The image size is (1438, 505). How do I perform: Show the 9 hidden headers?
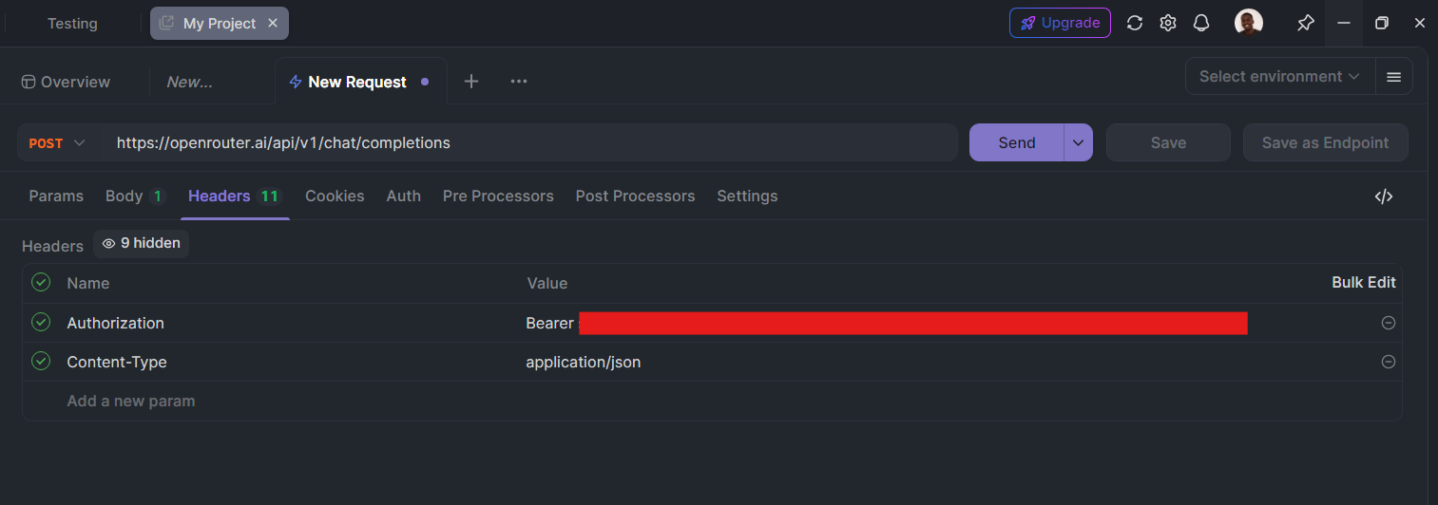coord(141,243)
